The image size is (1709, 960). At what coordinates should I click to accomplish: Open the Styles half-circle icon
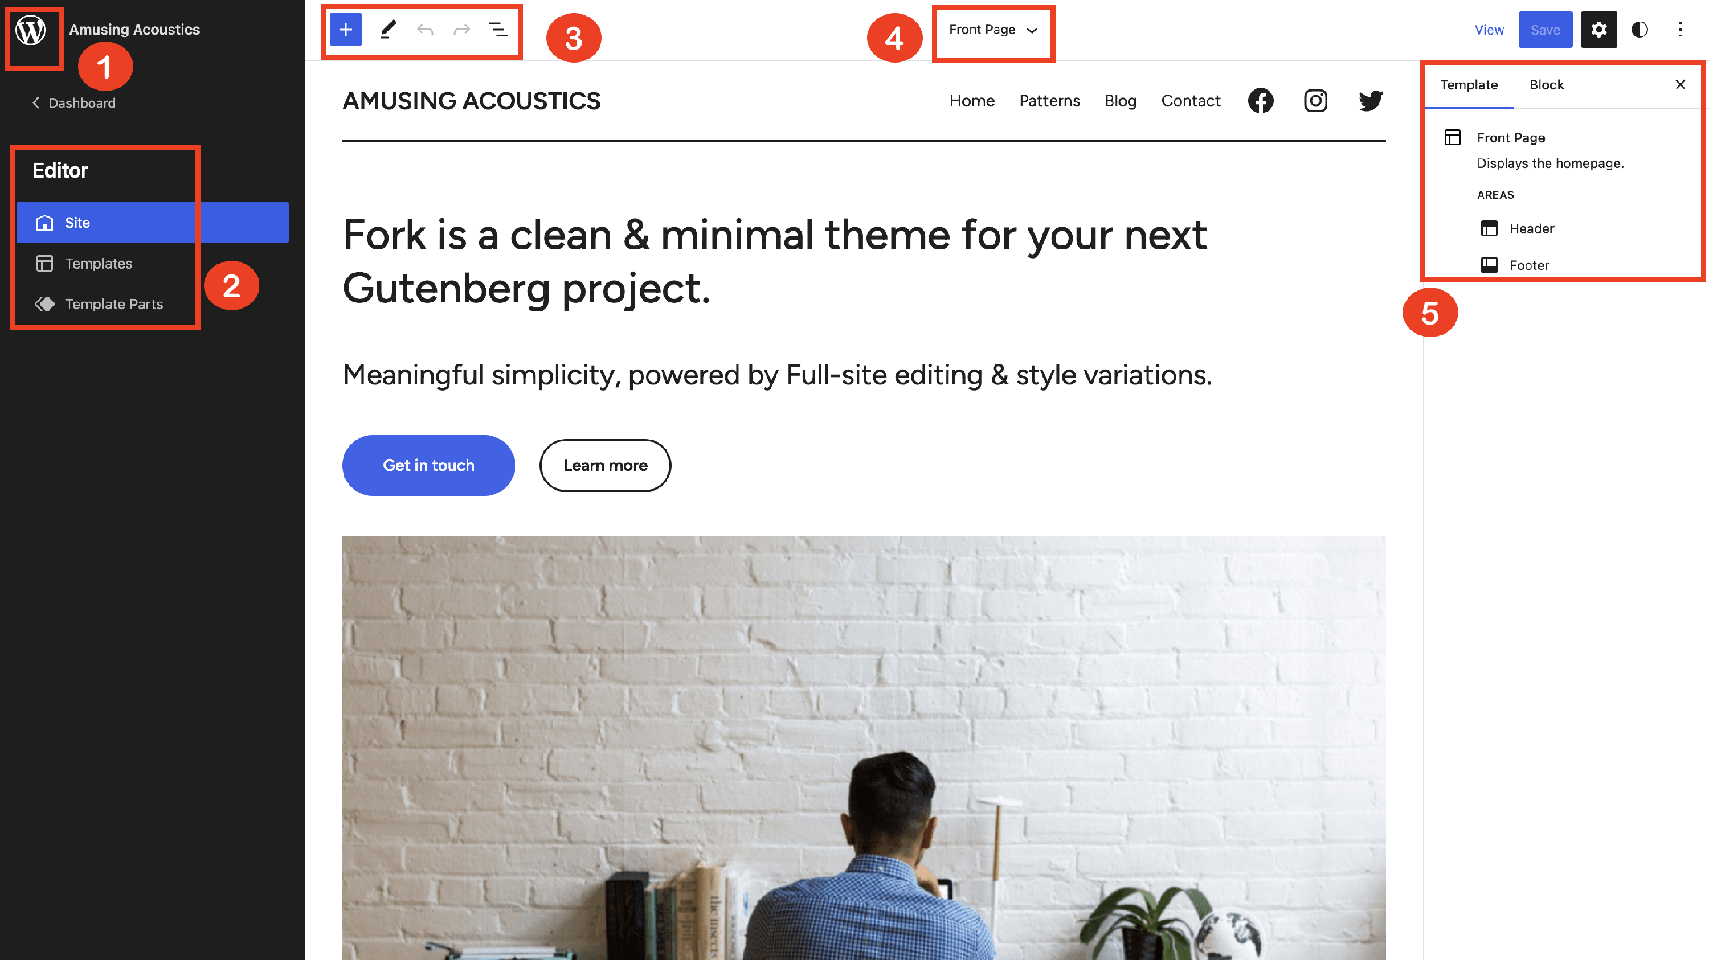coord(1640,30)
